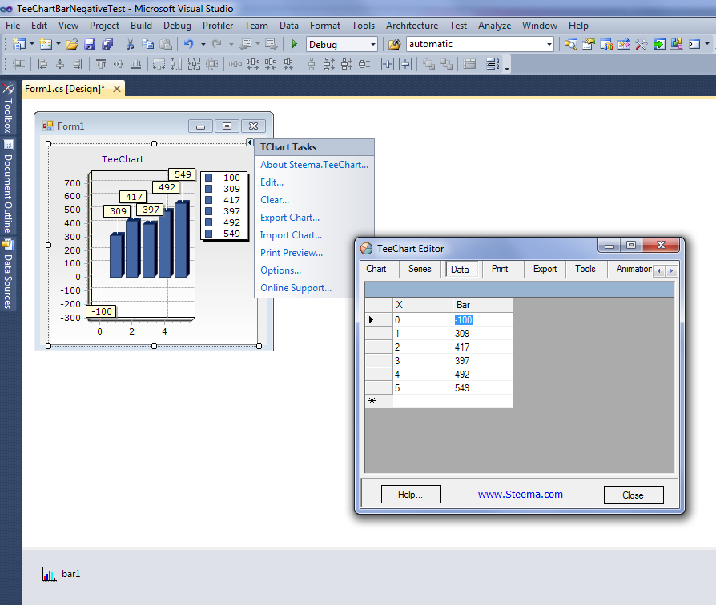
Task: Open the Command Window icon
Action: (694, 44)
